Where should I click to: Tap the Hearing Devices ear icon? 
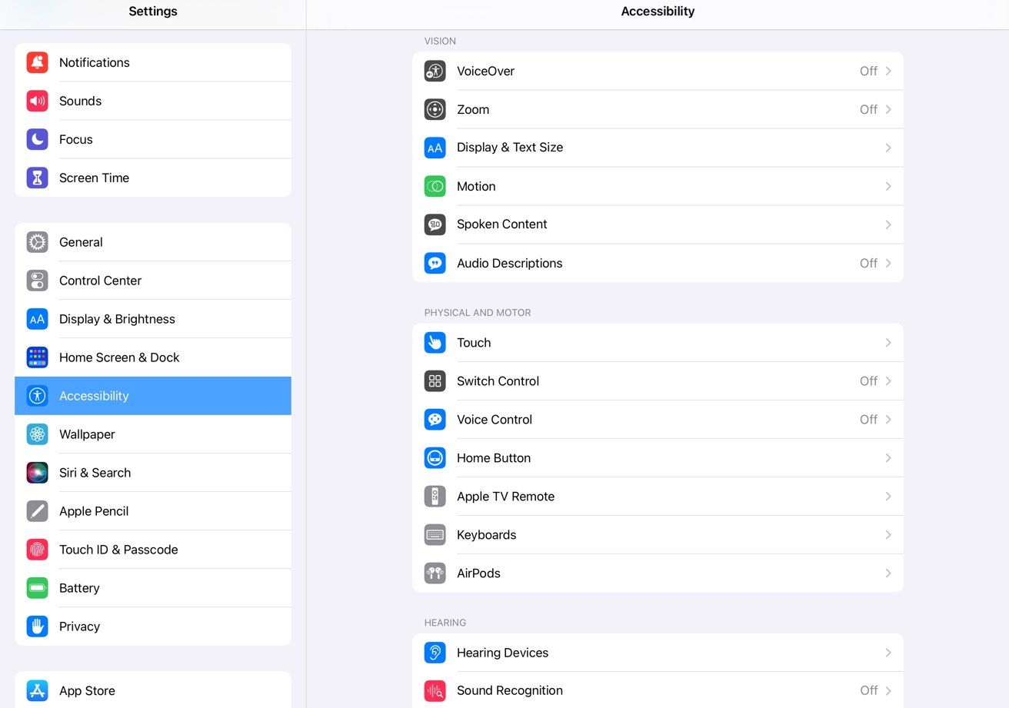[x=435, y=653]
